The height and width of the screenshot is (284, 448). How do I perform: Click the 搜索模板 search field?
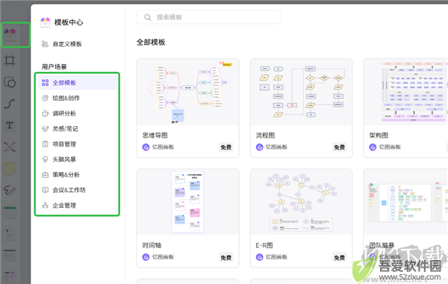coord(208,17)
